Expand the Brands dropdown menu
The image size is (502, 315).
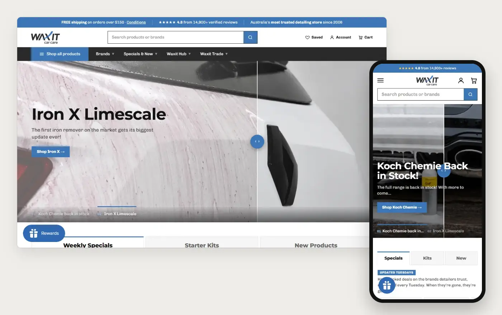[105, 54]
